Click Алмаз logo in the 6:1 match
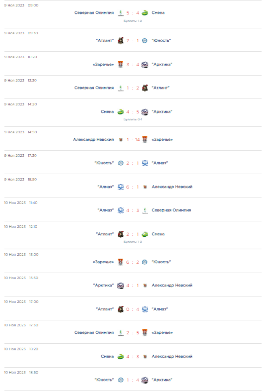Image resolution: width=266 pixels, height=391 pixels. pos(121,187)
